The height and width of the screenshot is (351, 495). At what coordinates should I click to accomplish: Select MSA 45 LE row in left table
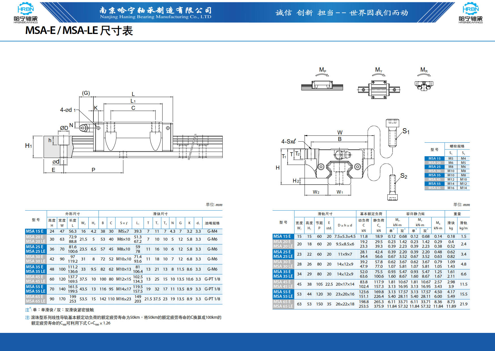click(35, 281)
